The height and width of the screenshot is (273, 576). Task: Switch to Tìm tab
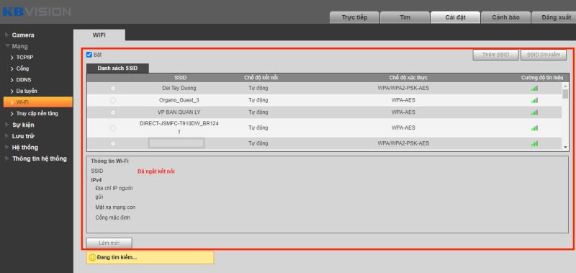[405, 17]
